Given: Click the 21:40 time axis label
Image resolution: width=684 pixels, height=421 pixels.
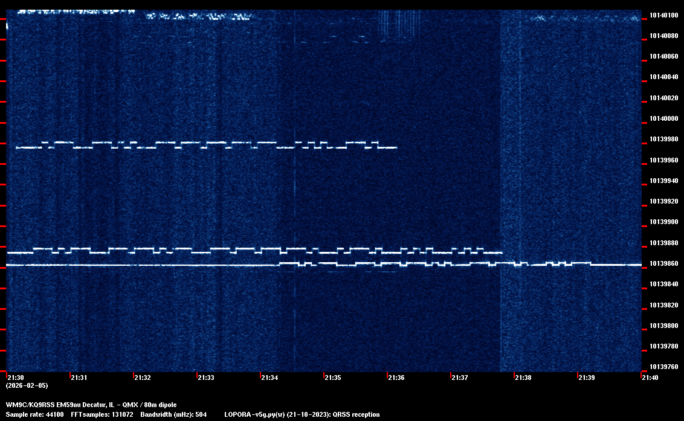Looking at the screenshot, I should (x=650, y=378).
